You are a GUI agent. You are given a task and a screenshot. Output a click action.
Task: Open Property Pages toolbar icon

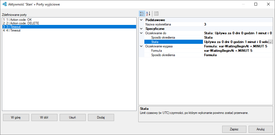click(156, 13)
